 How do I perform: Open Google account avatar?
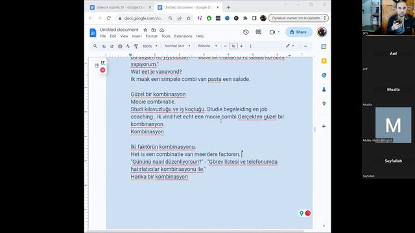point(322,32)
